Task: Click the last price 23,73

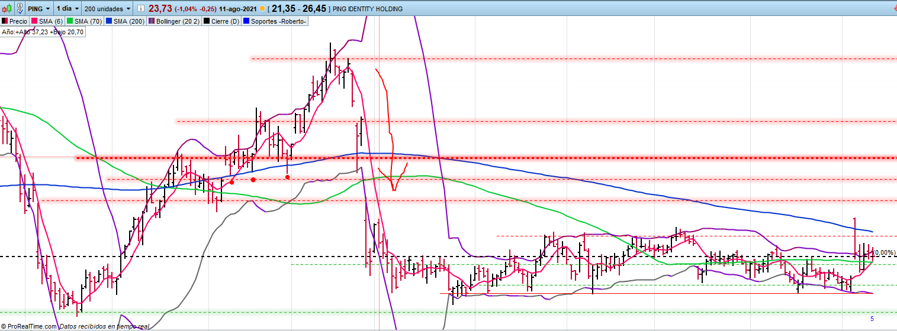Action: pos(159,9)
